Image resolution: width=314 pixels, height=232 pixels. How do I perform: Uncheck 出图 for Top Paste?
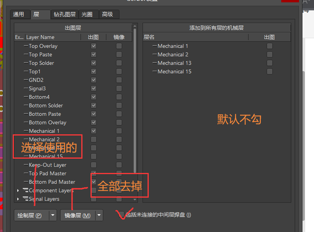pyautogui.click(x=94, y=54)
